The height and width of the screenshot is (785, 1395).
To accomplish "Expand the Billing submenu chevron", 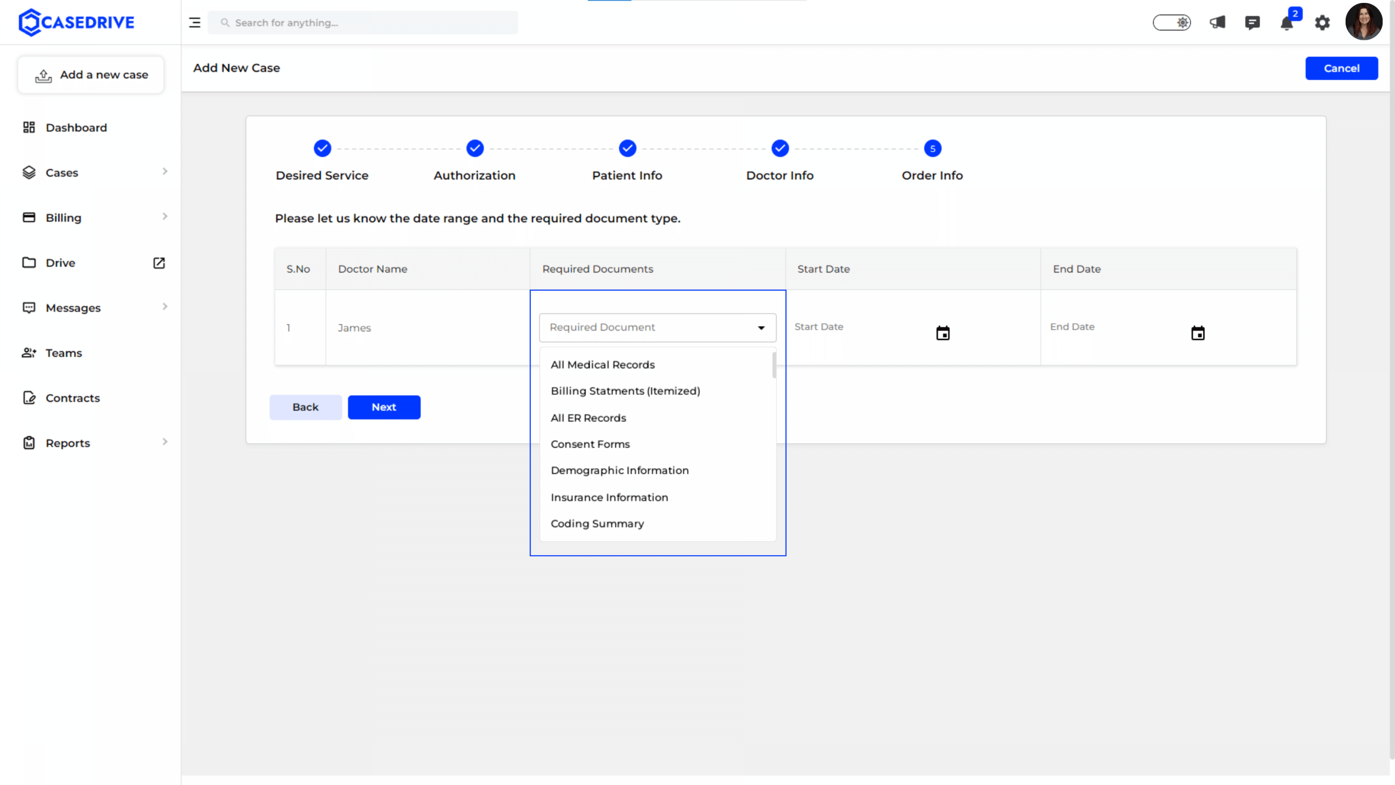I will tap(165, 217).
